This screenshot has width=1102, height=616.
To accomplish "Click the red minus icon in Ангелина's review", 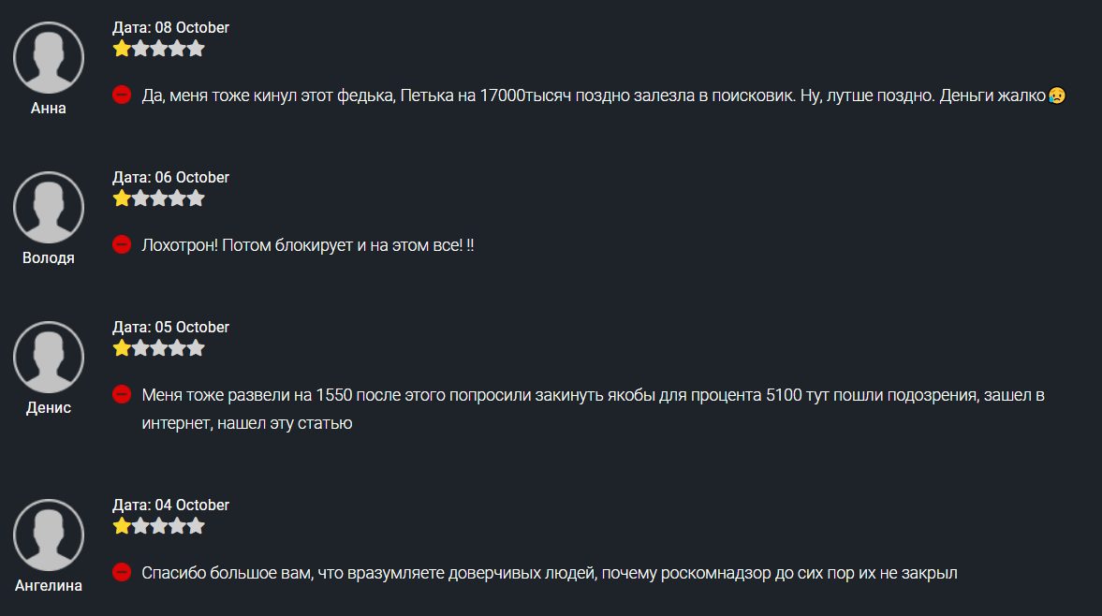I will 122,572.
